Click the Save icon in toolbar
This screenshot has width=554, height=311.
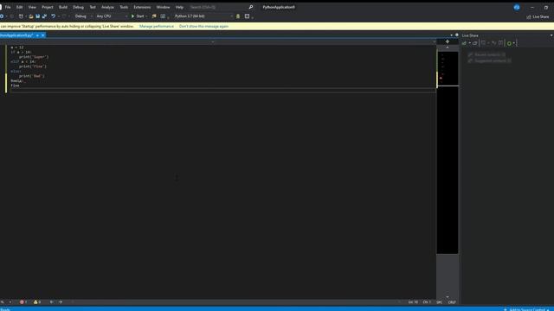[x=38, y=16]
